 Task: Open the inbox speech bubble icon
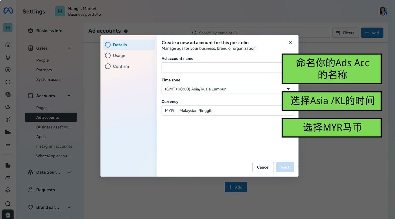pyautogui.click(x=8, y=82)
